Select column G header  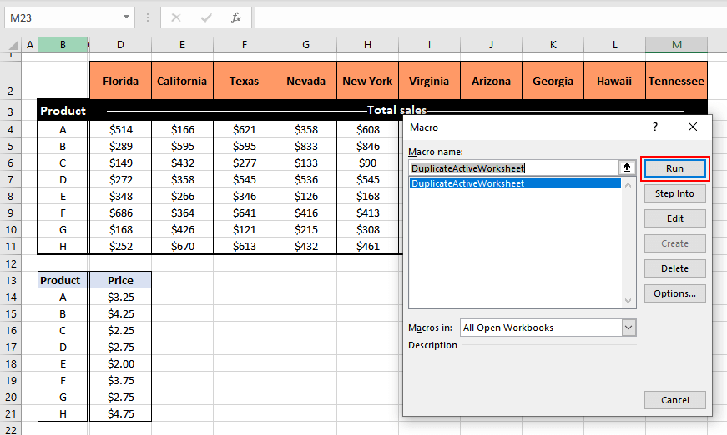[x=306, y=45]
